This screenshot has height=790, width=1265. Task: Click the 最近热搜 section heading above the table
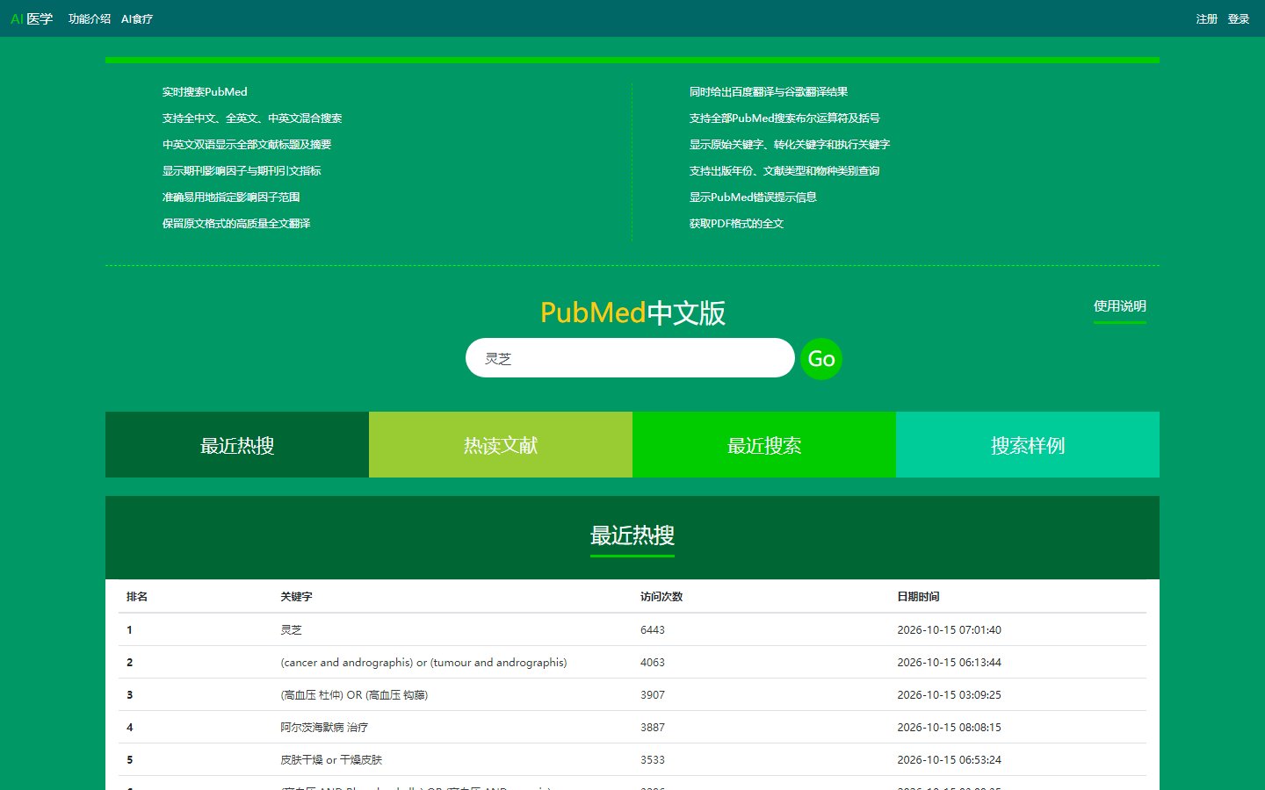632,535
